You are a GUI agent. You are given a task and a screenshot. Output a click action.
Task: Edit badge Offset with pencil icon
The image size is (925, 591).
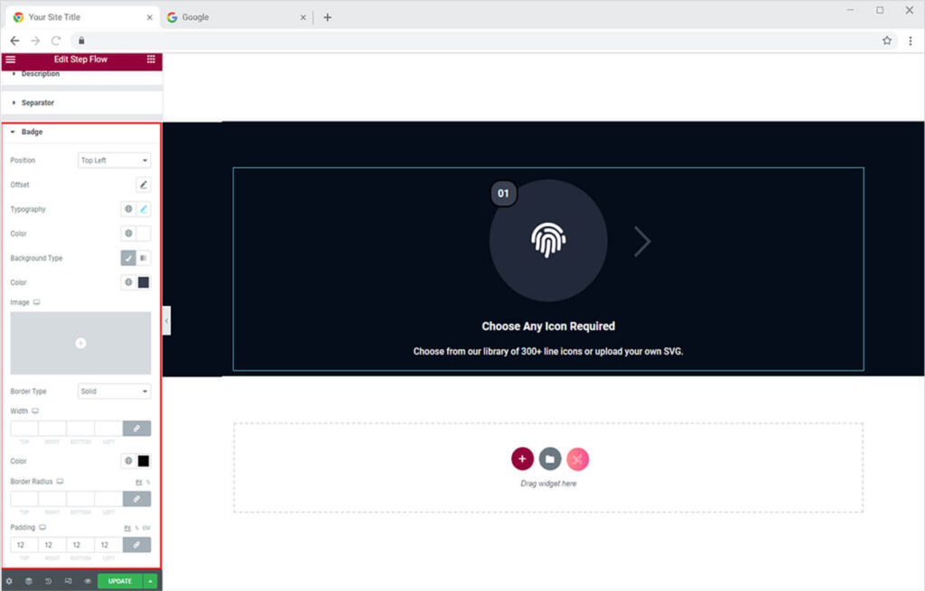point(144,185)
